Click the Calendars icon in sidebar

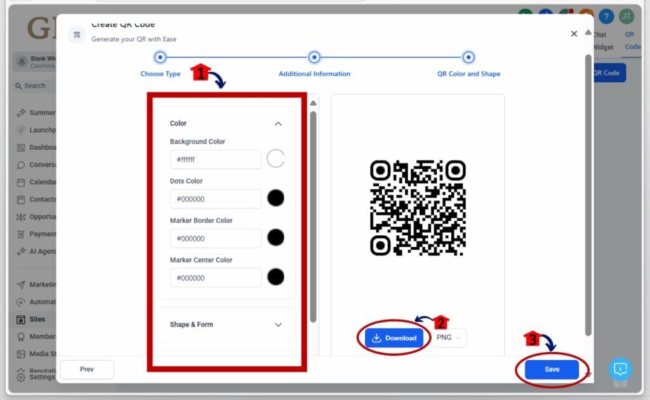(21, 182)
